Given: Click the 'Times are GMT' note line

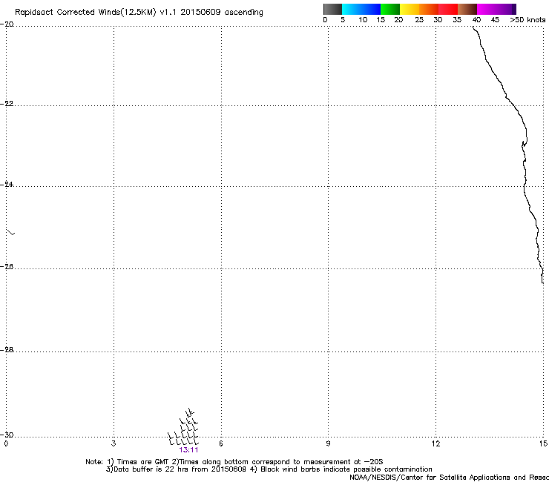Looking at the screenshot, I should point(234,462).
